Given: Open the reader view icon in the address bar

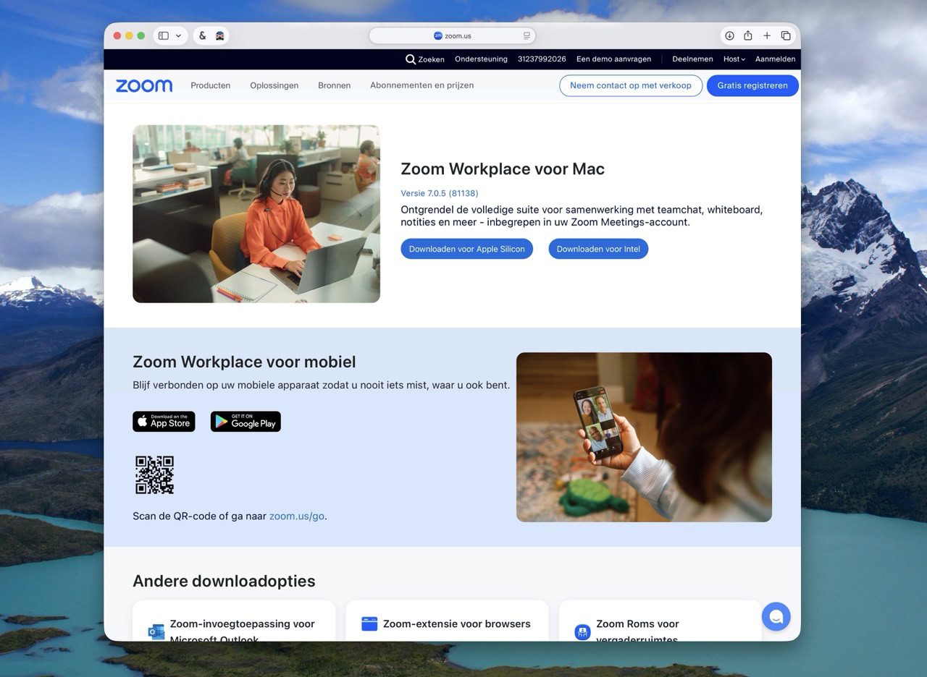Looking at the screenshot, I should point(527,35).
